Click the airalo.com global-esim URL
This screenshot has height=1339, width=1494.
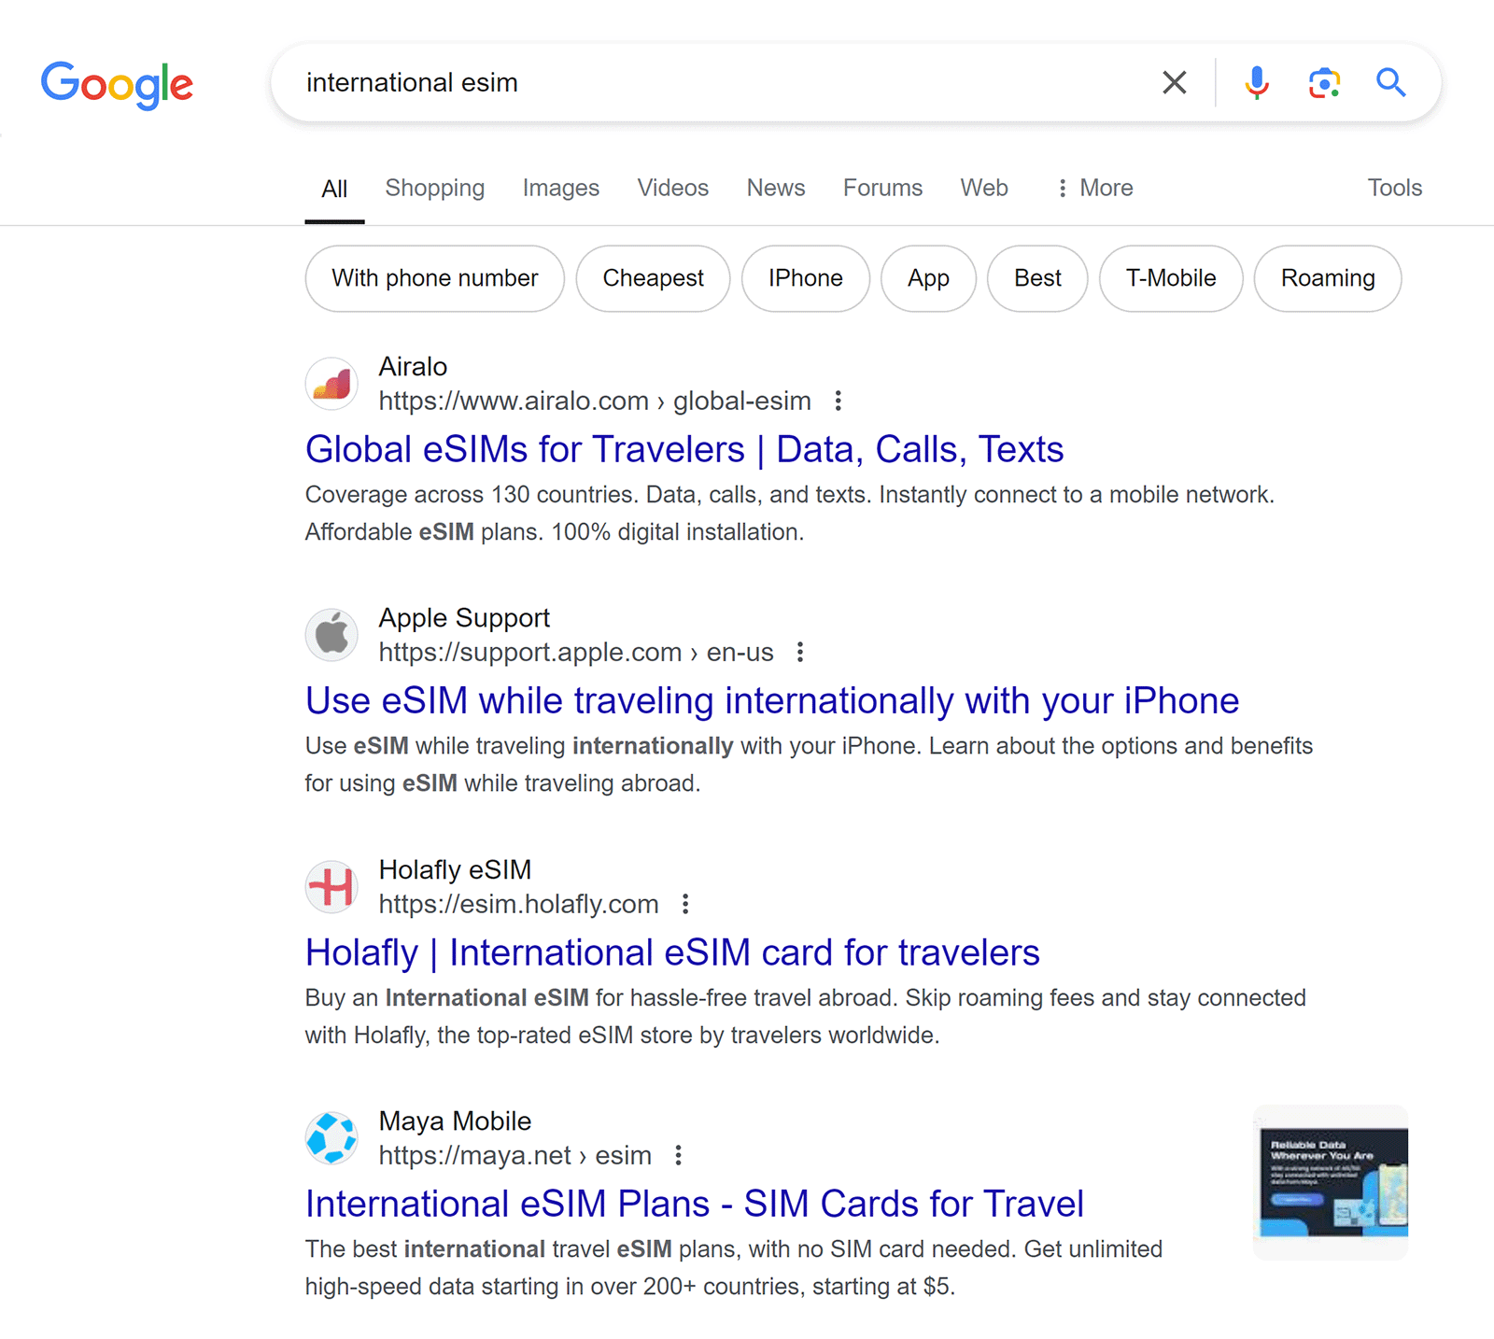coord(595,401)
